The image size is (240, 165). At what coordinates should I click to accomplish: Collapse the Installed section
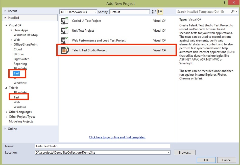[5, 18]
